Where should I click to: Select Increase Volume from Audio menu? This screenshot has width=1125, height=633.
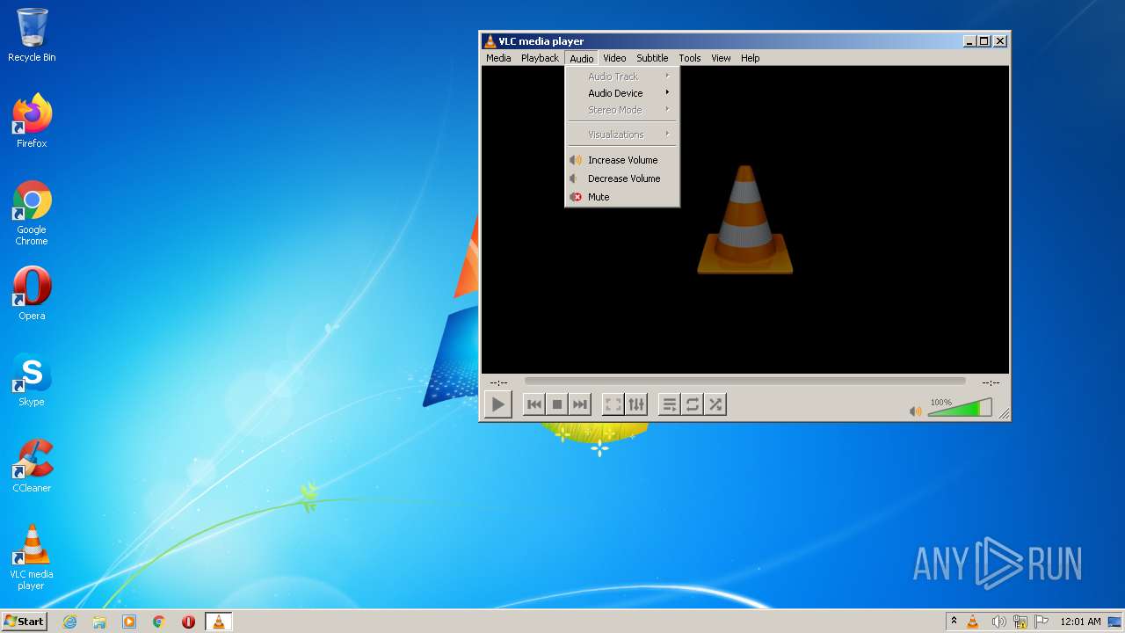pyautogui.click(x=622, y=160)
